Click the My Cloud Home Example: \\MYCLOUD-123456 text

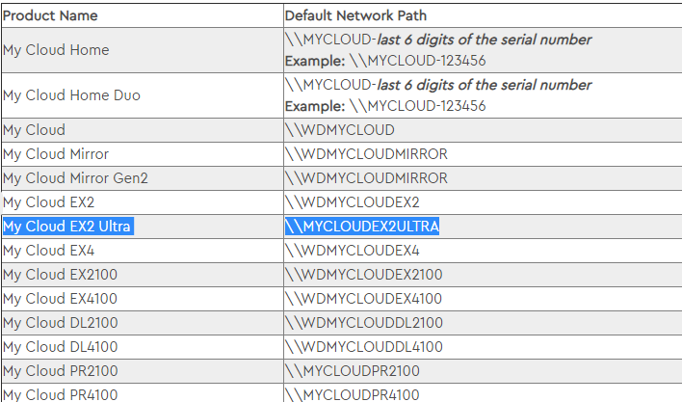(385, 61)
